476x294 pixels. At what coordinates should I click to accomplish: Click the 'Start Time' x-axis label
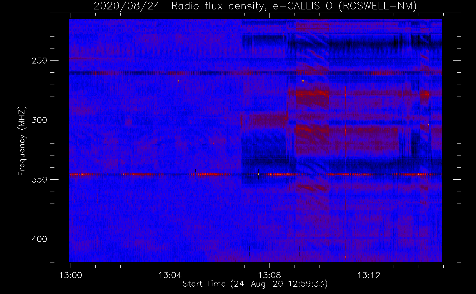pos(255,284)
